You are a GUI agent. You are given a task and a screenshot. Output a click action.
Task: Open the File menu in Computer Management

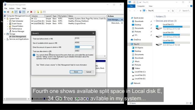click(6, 8)
